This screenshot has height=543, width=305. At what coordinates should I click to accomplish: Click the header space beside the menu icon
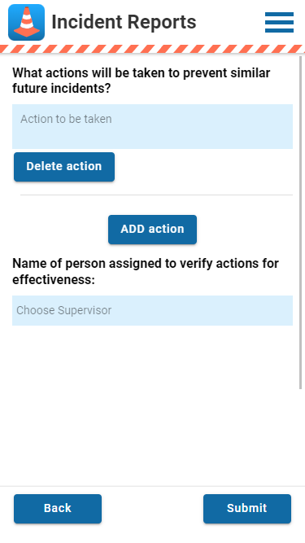click(x=230, y=22)
